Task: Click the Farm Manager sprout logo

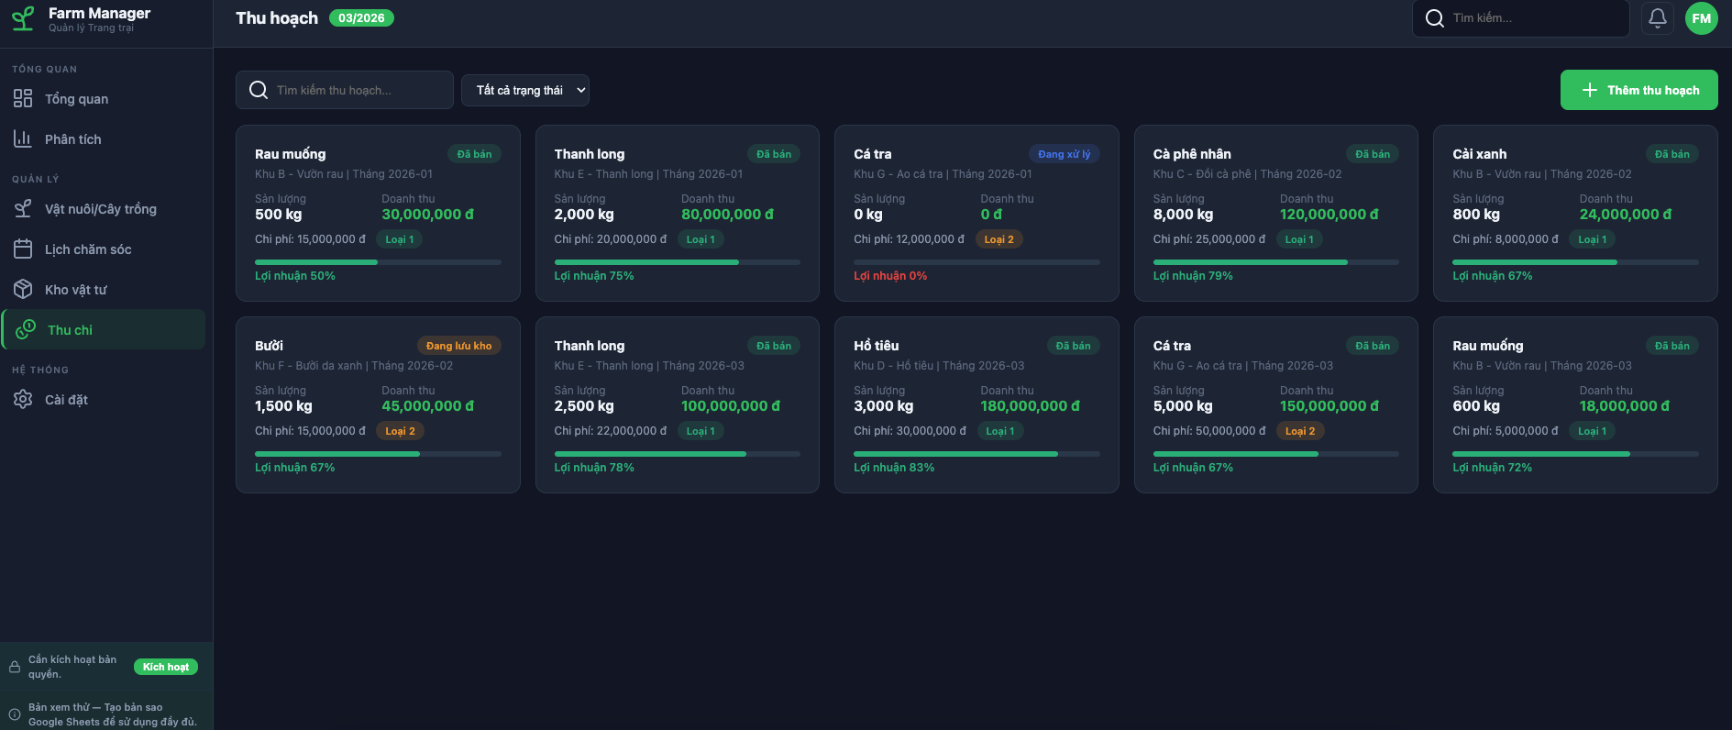Action: pos(23,18)
